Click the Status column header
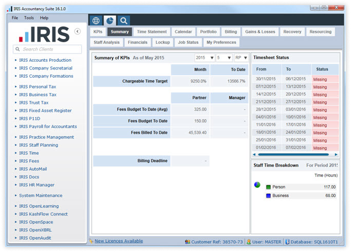Viewport: 351px width, 252px height. click(325, 69)
